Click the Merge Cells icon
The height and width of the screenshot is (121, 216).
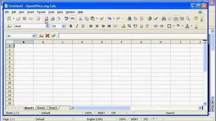[x=115, y=26]
